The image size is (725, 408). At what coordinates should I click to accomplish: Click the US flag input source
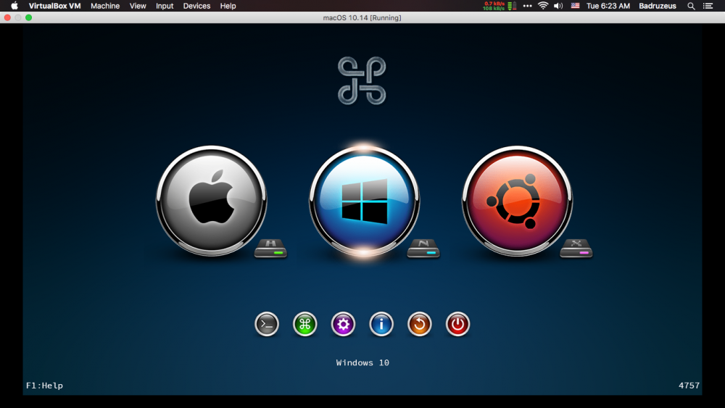tap(575, 6)
